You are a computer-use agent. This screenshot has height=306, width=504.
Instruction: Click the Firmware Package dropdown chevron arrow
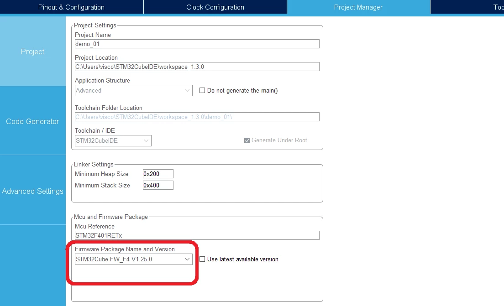[x=187, y=259]
